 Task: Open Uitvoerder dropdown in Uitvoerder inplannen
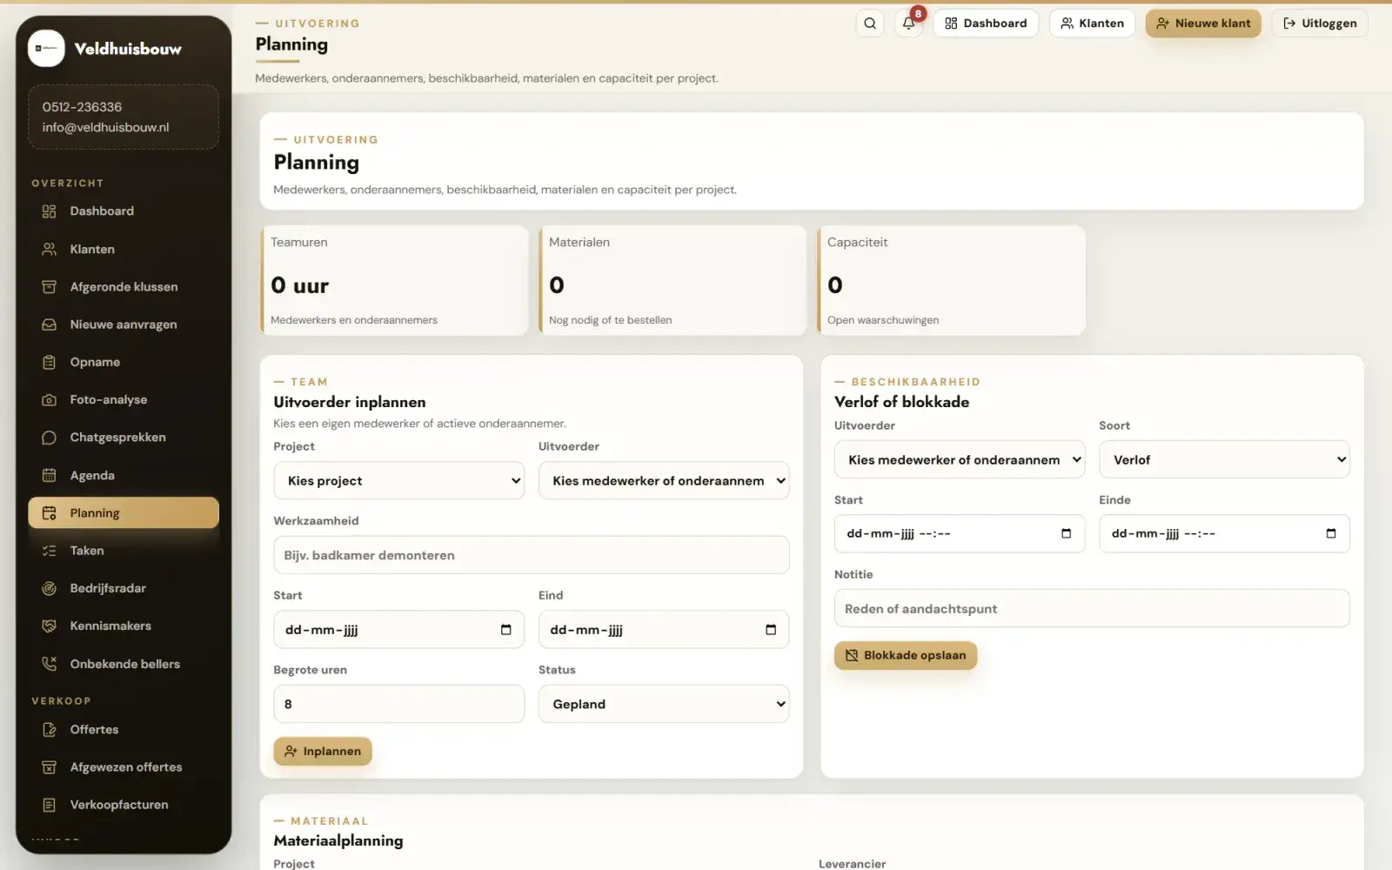click(x=664, y=481)
